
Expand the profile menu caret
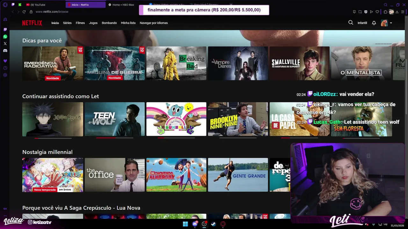click(x=391, y=23)
